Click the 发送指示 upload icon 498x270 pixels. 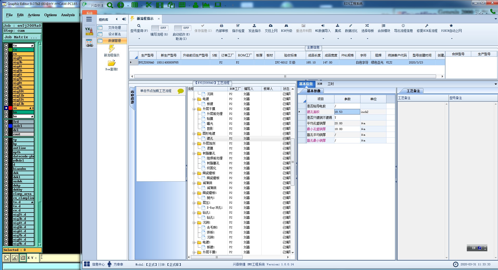(254, 26)
